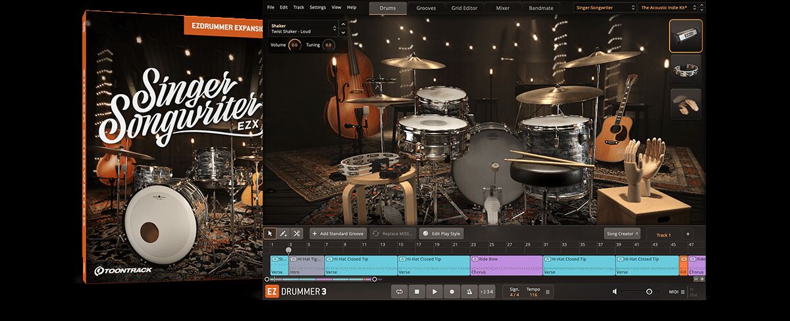Expand the Song Creator panel
The image size is (790, 321).
tap(622, 234)
